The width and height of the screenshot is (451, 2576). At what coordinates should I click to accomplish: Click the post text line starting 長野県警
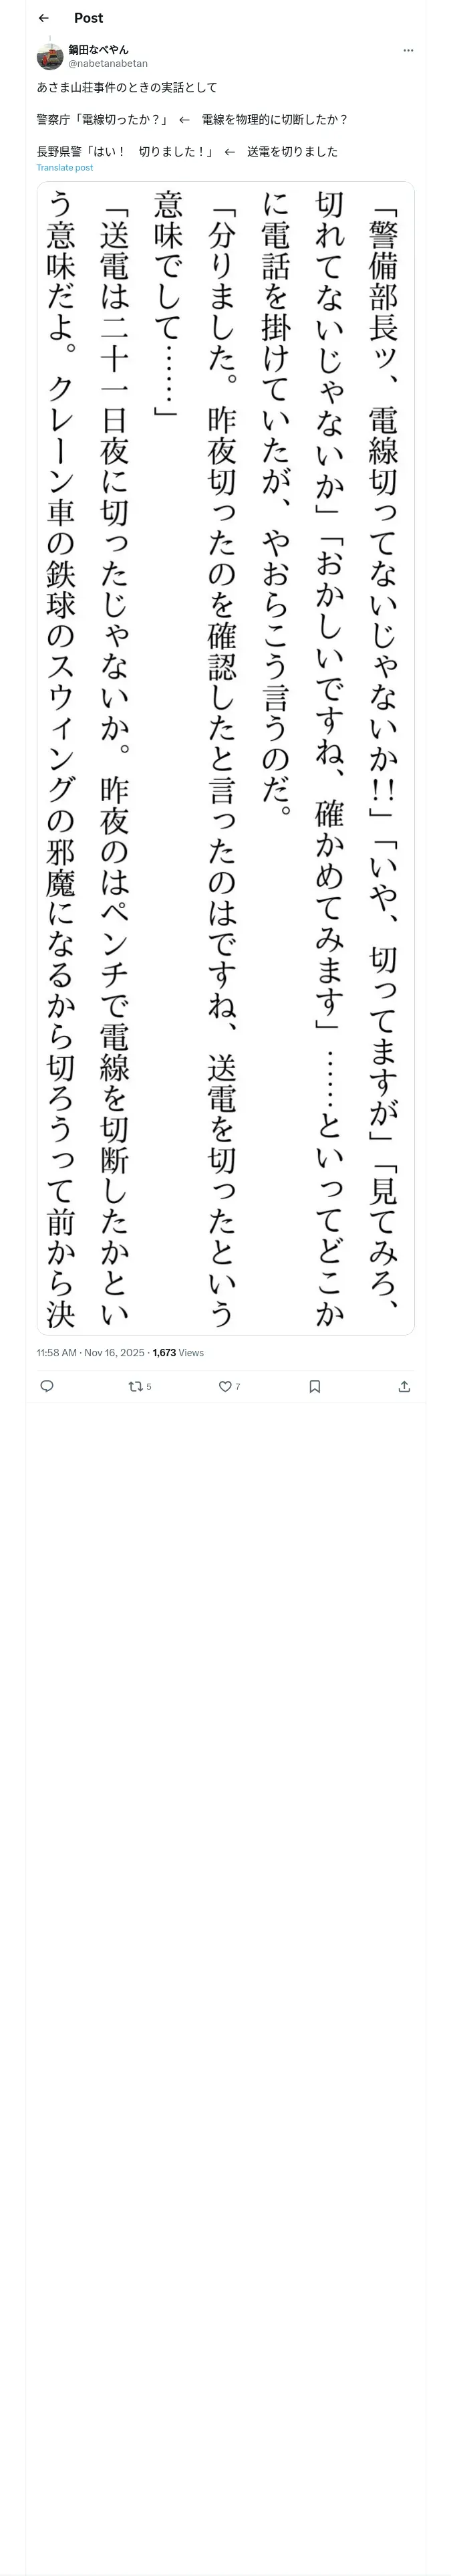point(187,152)
